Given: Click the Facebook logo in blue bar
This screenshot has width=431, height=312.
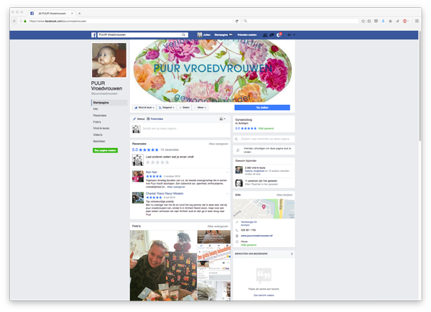Looking at the screenshot, I should 93,35.
